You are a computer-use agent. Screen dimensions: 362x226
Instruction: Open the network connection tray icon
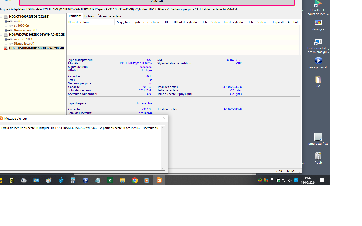pos(284,180)
